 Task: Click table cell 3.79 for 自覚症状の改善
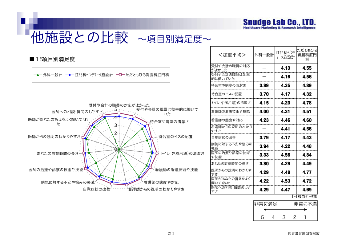click(264, 138)
